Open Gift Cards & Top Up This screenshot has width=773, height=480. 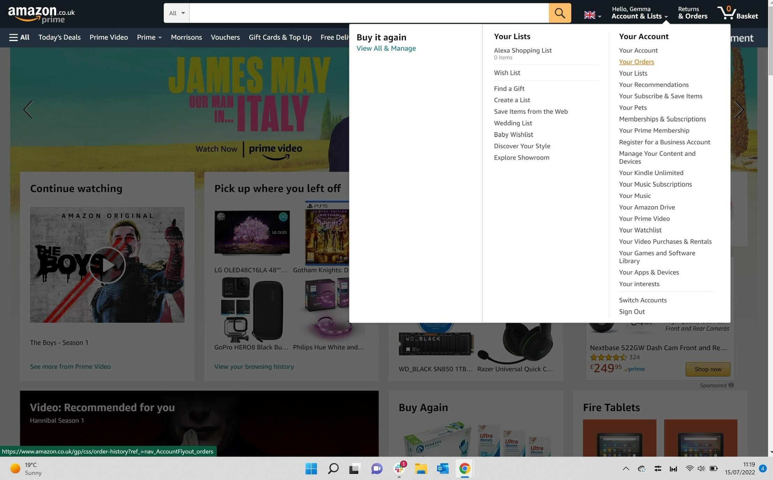(x=280, y=37)
